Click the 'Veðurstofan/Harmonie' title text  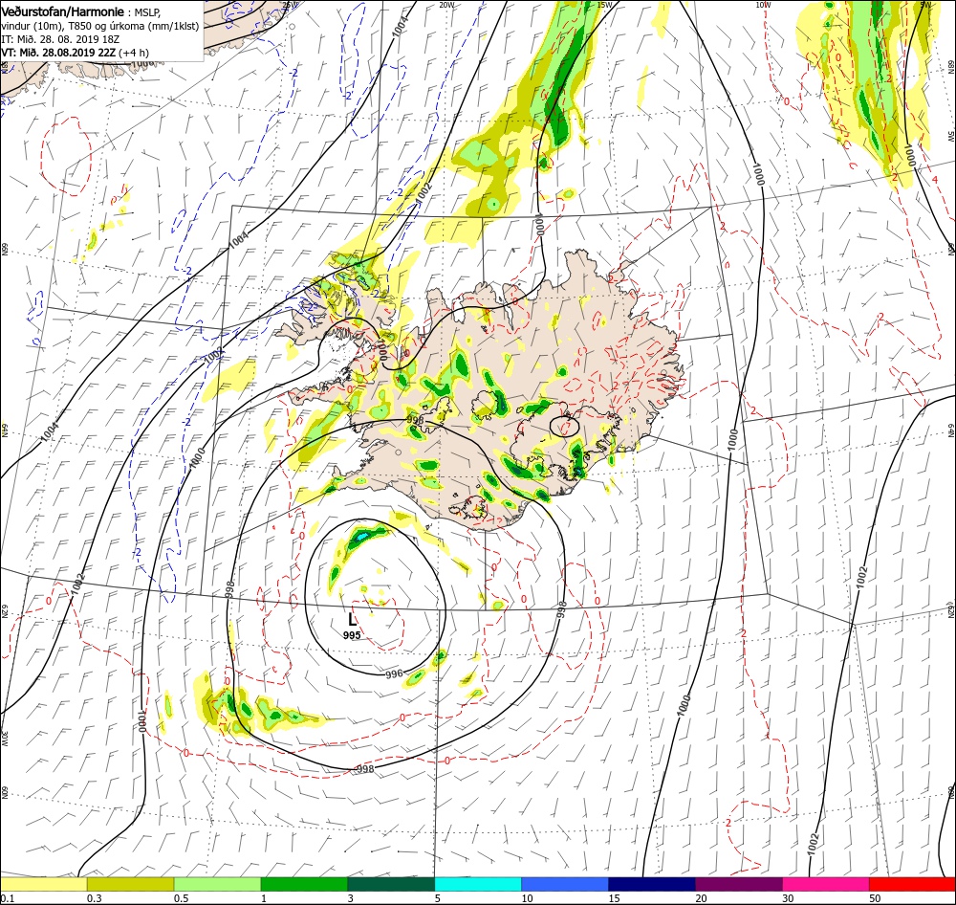62,11
